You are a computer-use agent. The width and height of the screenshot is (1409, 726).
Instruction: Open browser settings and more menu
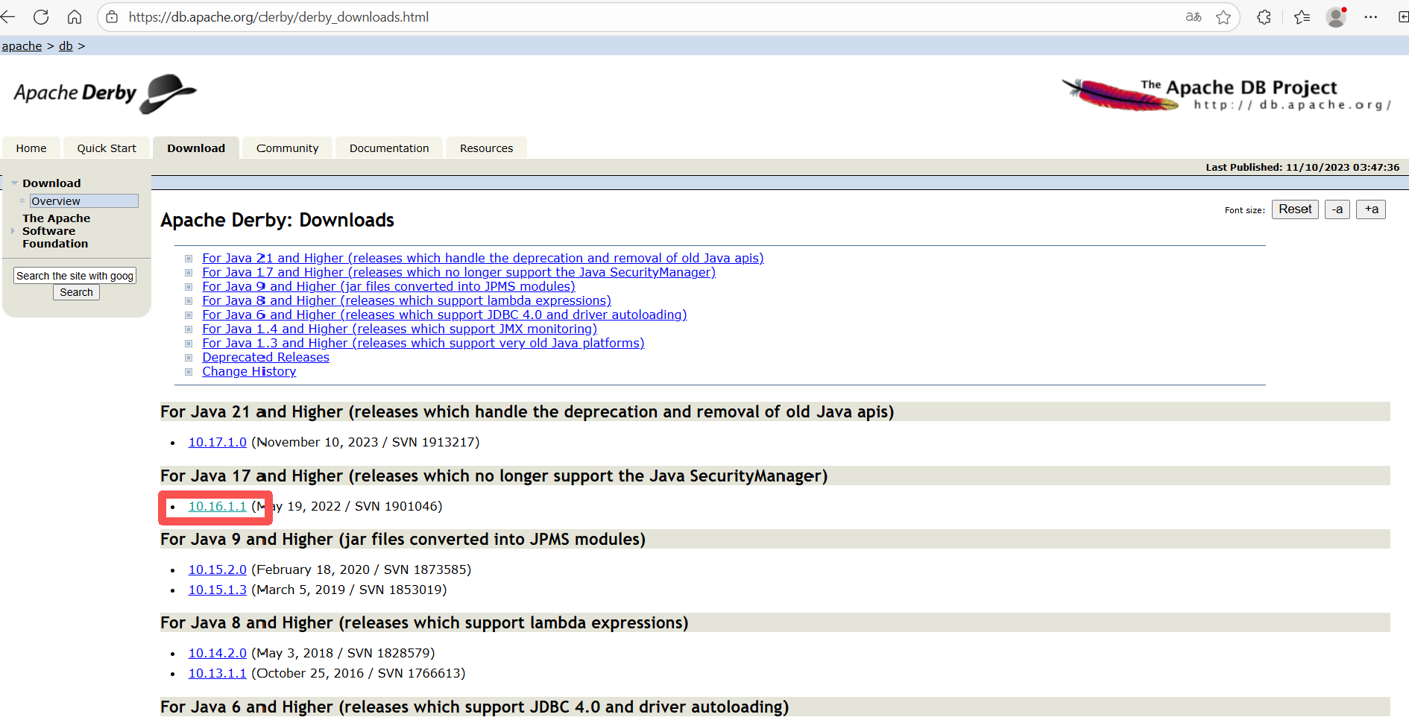(1371, 16)
